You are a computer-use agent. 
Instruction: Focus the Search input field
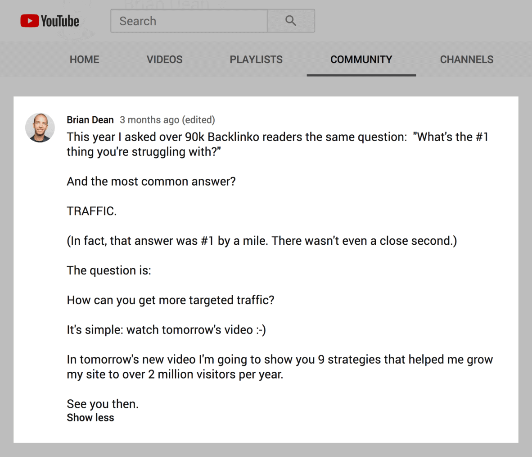pos(189,21)
